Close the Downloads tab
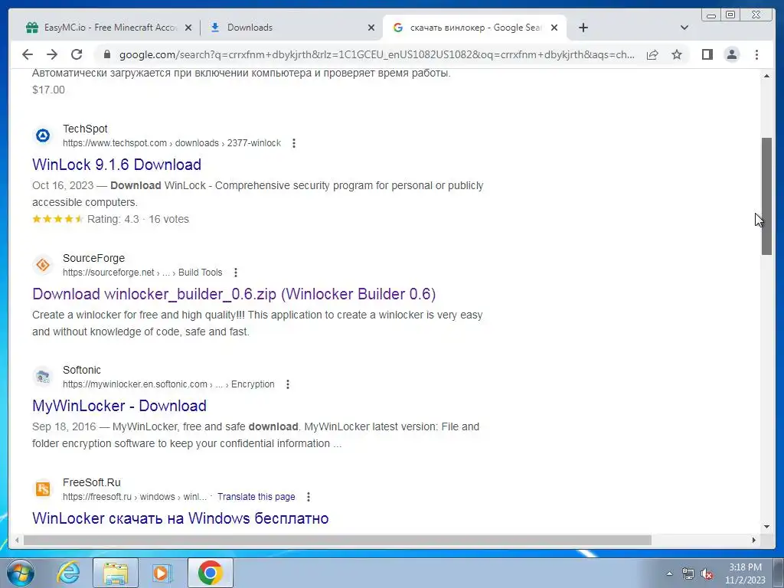This screenshot has width=784, height=588. [x=371, y=28]
